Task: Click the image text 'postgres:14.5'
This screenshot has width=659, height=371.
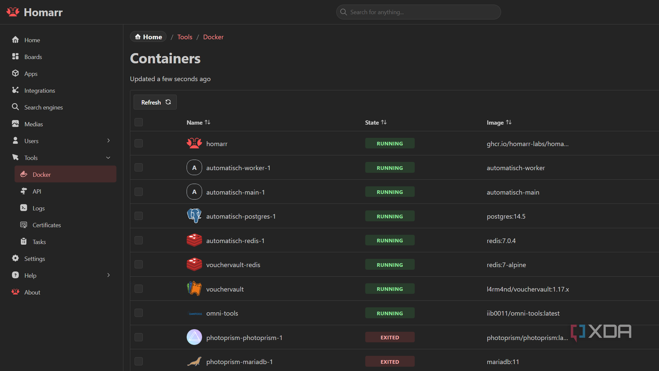Action: coord(506,216)
